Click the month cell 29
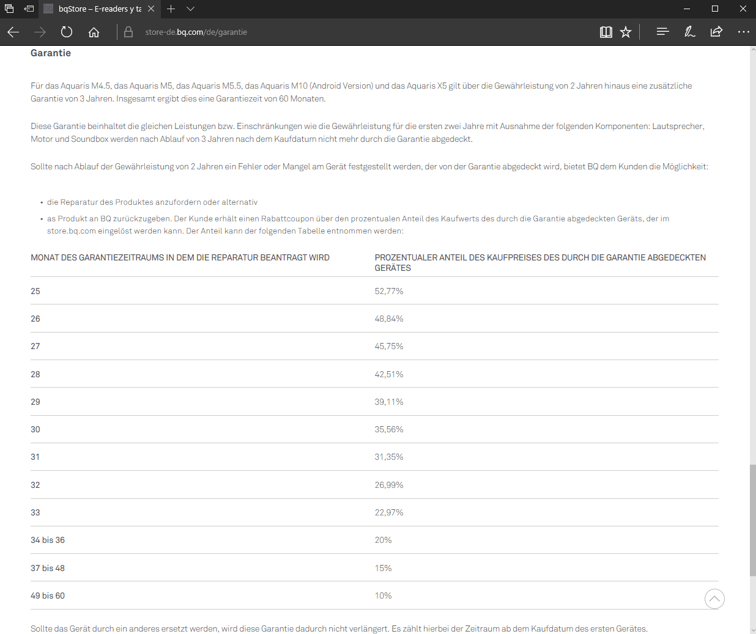This screenshot has width=756, height=634. (35, 402)
